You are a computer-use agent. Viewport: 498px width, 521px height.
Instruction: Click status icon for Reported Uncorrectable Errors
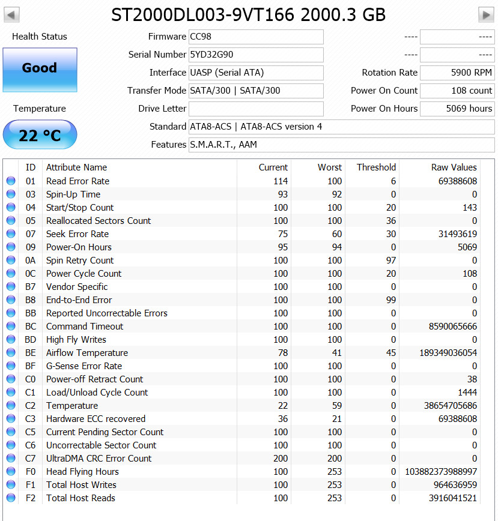11,313
